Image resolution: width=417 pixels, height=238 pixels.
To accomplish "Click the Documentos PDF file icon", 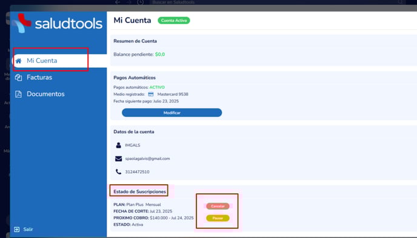I will (x=18, y=94).
